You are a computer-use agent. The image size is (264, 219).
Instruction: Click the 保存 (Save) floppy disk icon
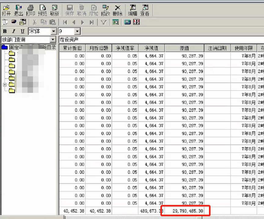[x=70, y=10]
